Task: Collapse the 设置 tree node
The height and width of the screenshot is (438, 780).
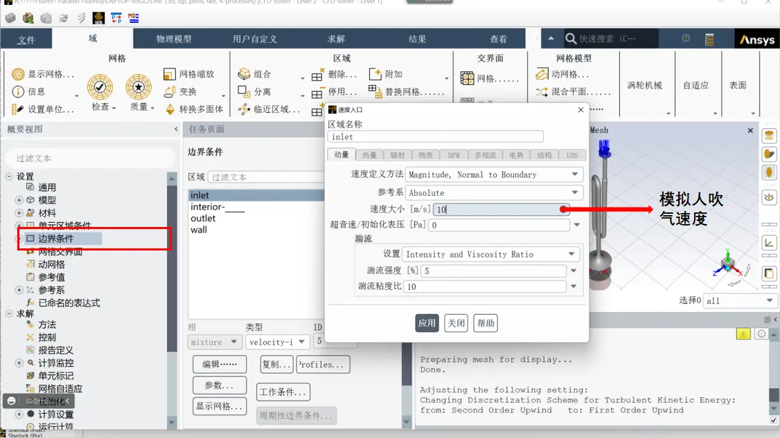Action: [x=10, y=176]
